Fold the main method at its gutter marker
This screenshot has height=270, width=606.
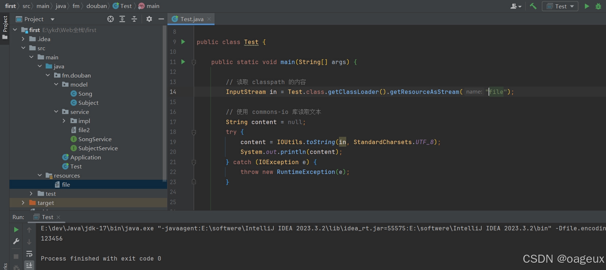pyautogui.click(x=194, y=62)
